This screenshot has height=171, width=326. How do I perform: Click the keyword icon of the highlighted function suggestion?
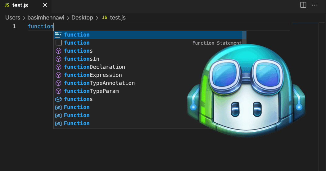(x=58, y=35)
